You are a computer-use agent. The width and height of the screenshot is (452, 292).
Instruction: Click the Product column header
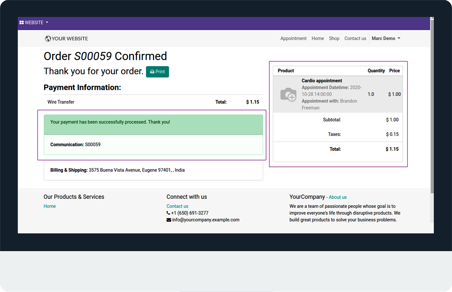[x=286, y=71]
